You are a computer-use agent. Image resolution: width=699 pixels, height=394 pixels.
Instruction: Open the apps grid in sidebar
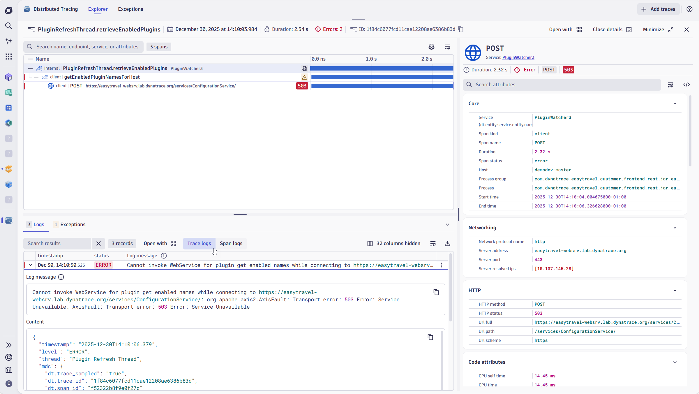point(9,57)
